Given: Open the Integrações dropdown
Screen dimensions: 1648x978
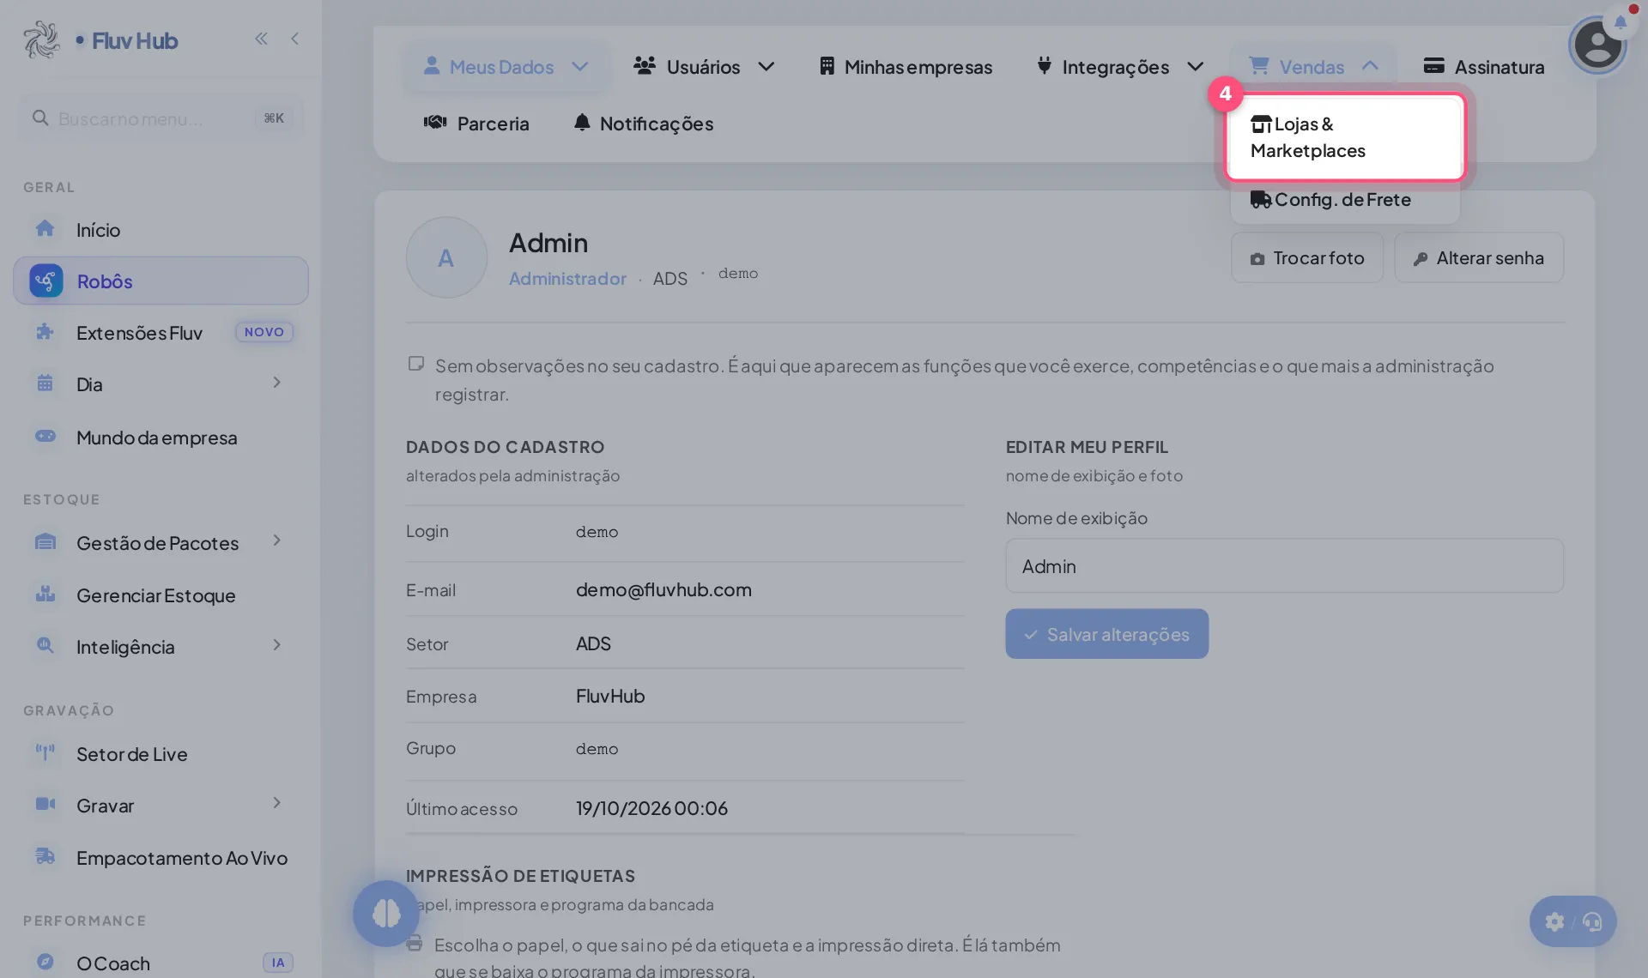Looking at the screenshot, I should (1119, 66).
